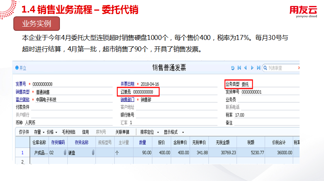Click the 发票号 value 0000000008
The width and height of the screenshot is (324, 181).
42,84
